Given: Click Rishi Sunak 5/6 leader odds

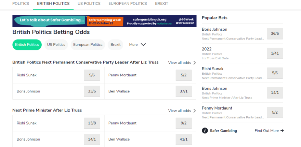Looking at the screenshot, I should pos(92,75).
